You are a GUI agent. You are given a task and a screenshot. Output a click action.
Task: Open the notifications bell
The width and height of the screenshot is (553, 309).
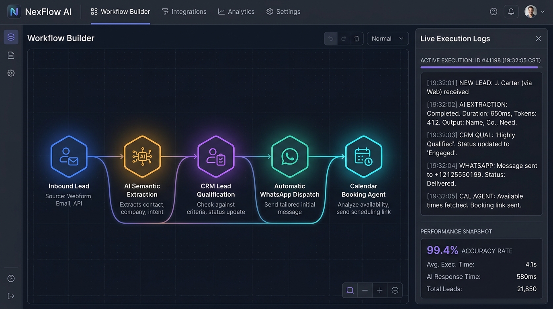tap(511, 12)
